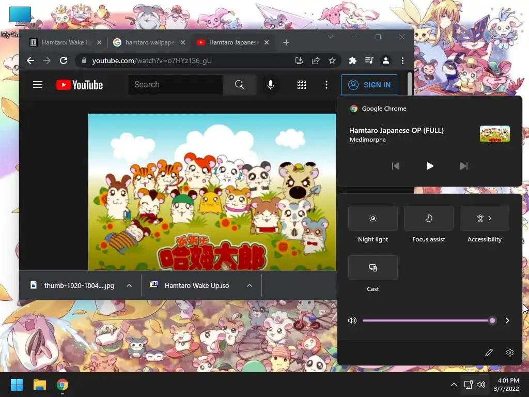Click the network icon in system tray
Image resolution: width=529 pixels, height=397 pixels.
[x=468, y=385]
